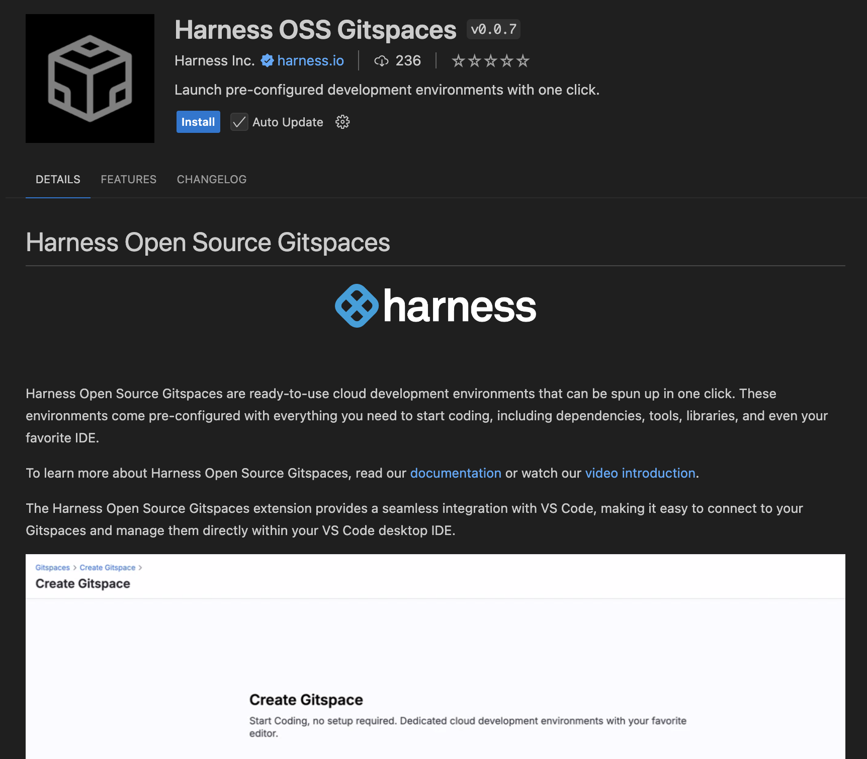Click the v0.0.7 version badge
This screenshot has width=867, height=759.
point(493,29)
